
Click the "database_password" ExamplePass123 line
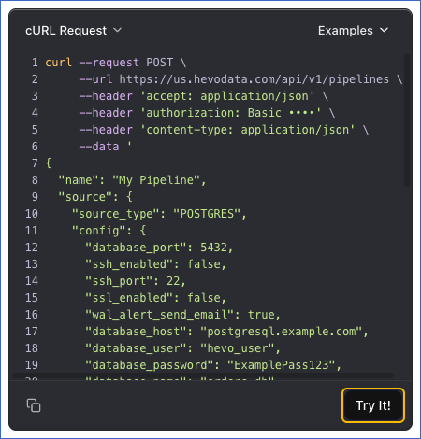point(213,365)
